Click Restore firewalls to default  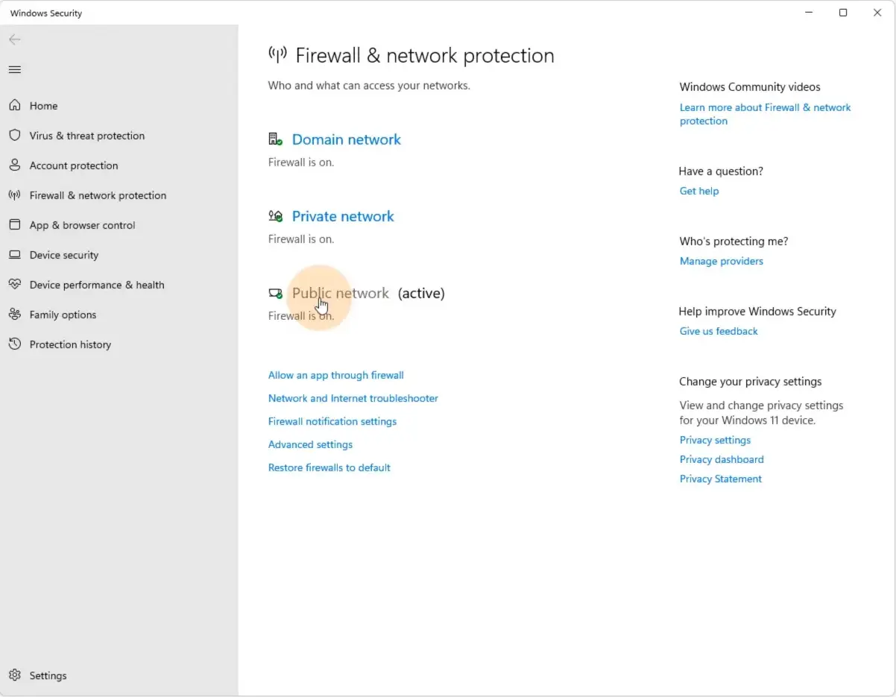329,467
